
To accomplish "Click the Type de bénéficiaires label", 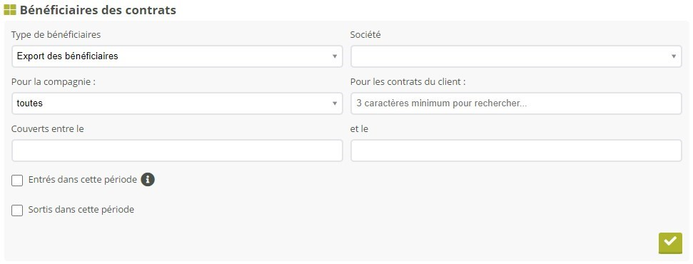I will pos(56,34).
